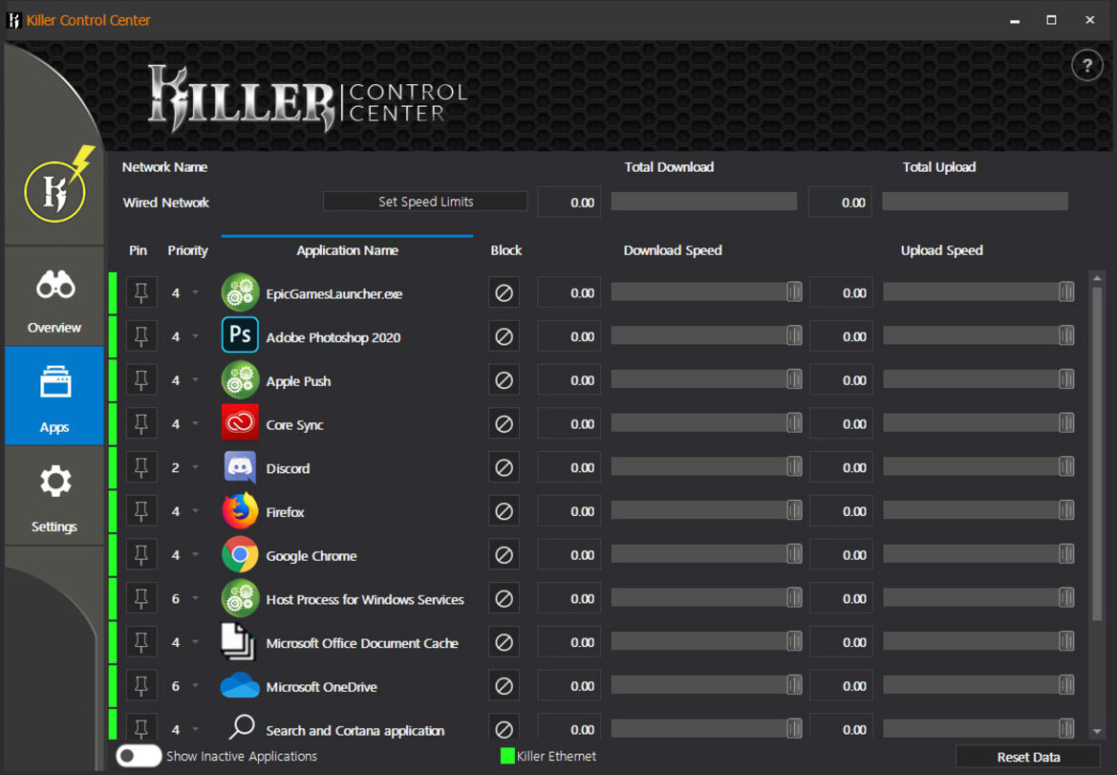
Task: Pin the Core Sync row
Action: coord(141,424)
